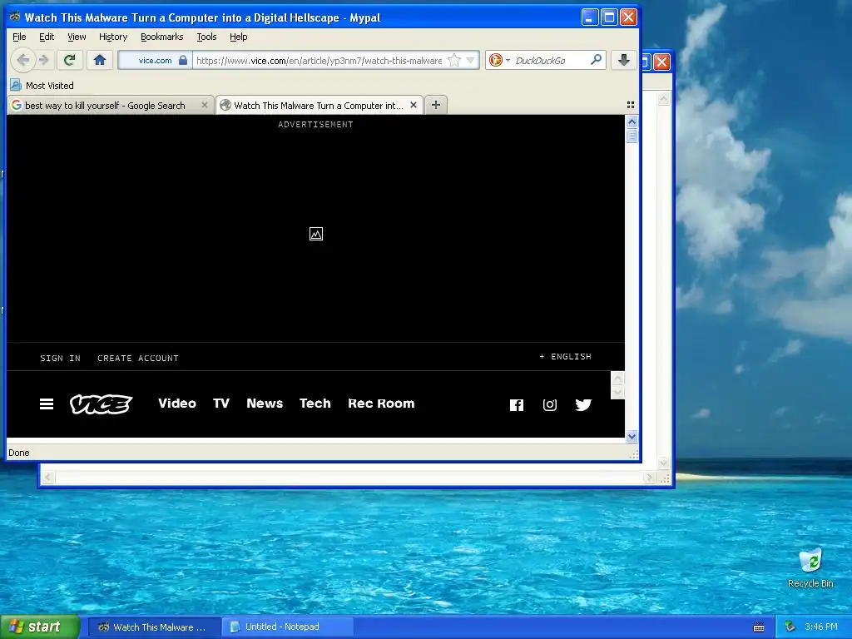Expand the ENGLISH language selector
The image size is (852, 639).
(565, 356)
